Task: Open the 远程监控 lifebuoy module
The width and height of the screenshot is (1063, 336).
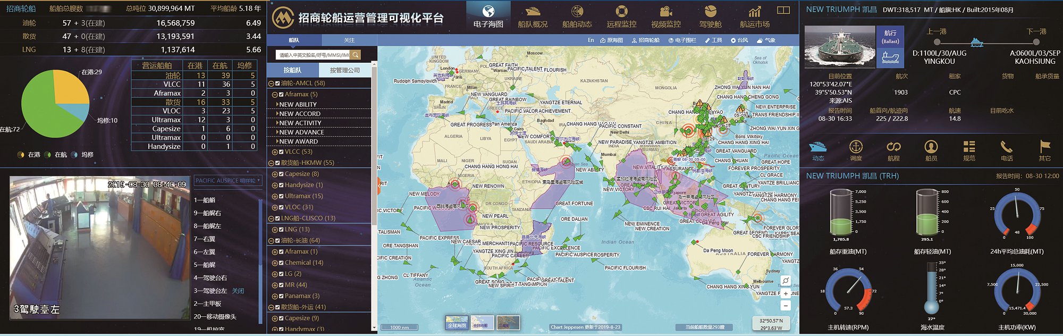Action: 621,16
